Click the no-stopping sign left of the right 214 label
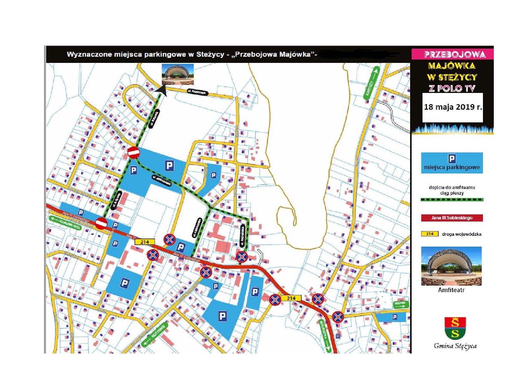 (275, 300)
